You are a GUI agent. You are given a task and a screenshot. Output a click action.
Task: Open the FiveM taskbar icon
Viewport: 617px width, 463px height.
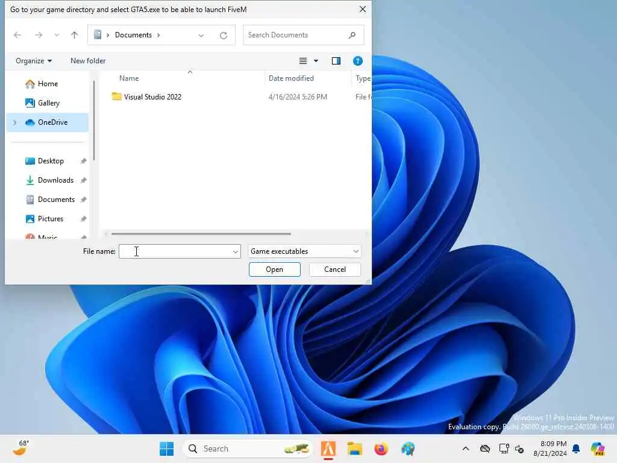[328, 449]
